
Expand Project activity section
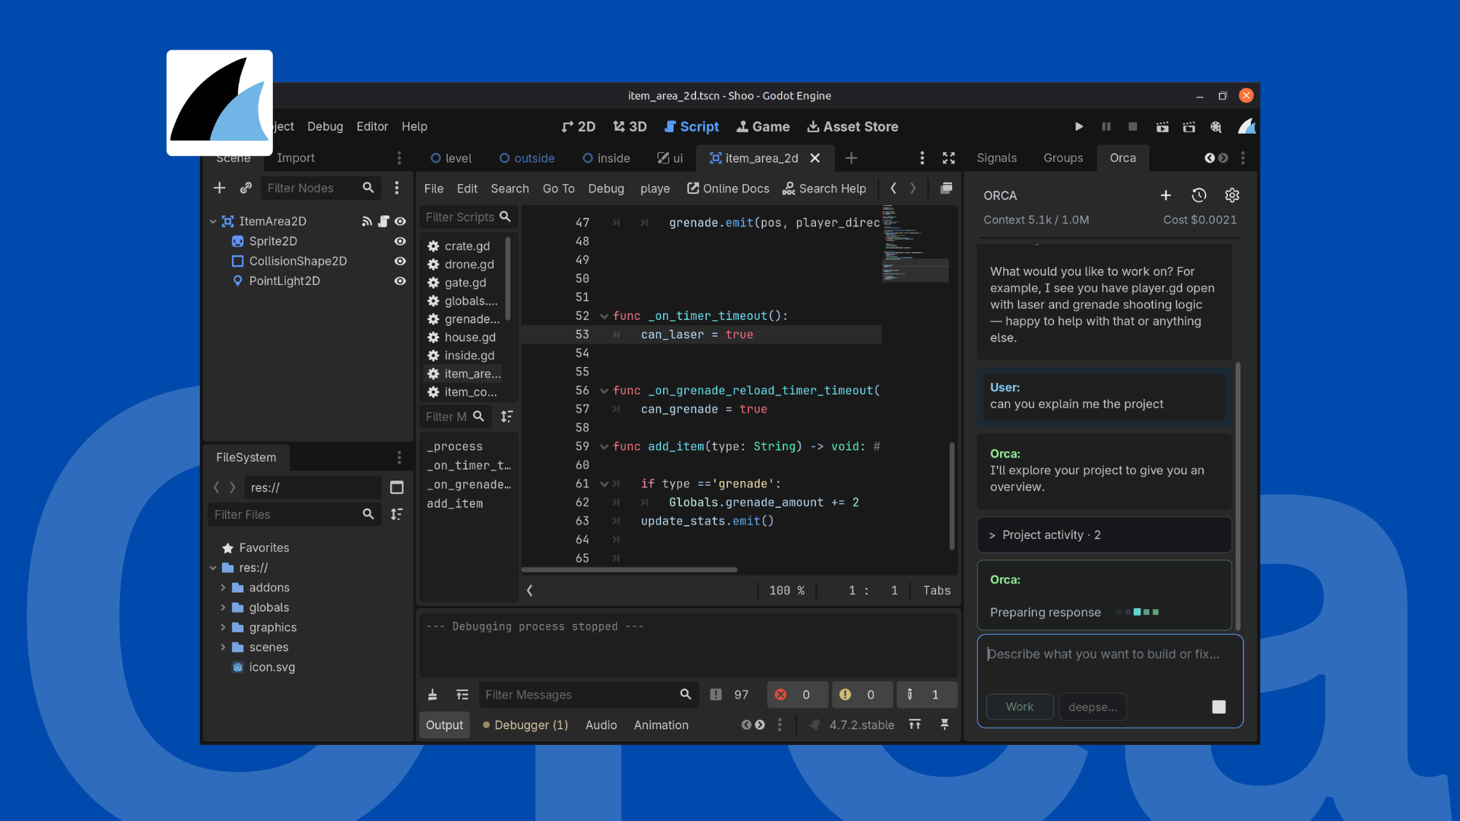(1104, 535)
